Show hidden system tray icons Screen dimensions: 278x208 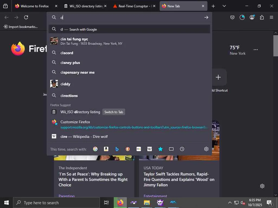click(230, 203)
